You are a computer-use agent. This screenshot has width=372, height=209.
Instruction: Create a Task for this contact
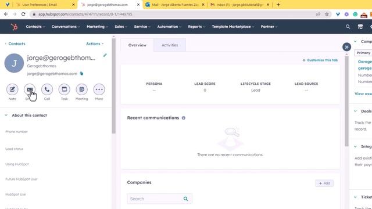point(65,89)
